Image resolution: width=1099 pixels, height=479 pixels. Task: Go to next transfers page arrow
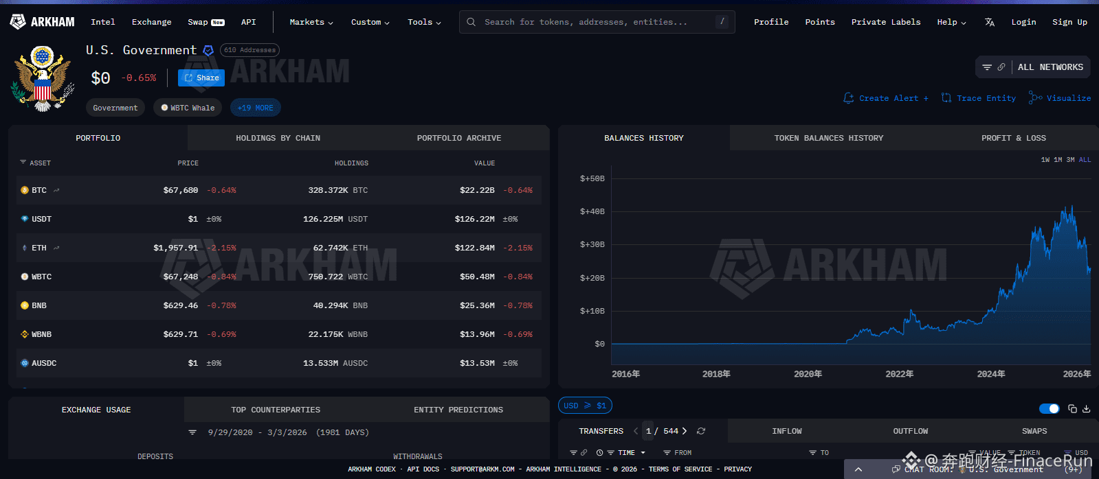click(685, 431)
